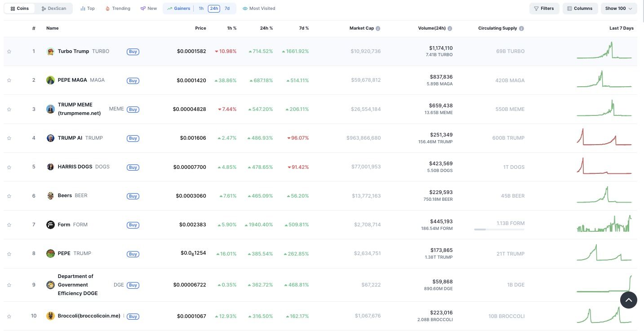This screenshot has height=331, width=644.
Task: Click the Form coin logo icon
Action: [51, 225]
